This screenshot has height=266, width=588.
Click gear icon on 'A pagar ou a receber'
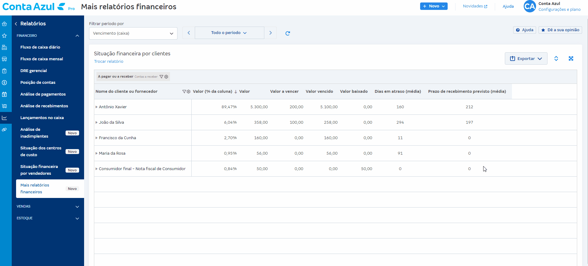coord(166,77)
